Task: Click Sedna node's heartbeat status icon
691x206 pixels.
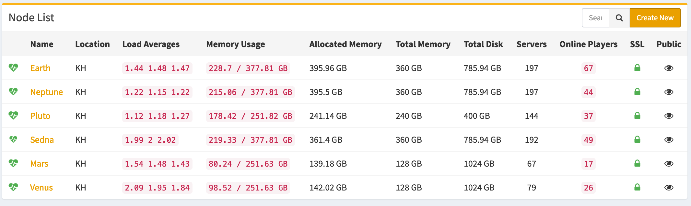Action: coord(13,139)
